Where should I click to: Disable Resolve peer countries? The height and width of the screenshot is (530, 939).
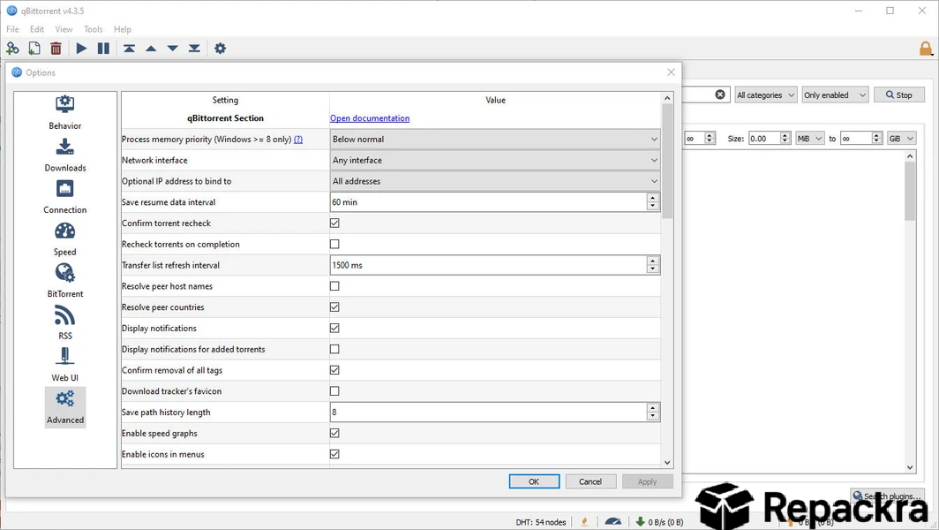coord(334,307)
